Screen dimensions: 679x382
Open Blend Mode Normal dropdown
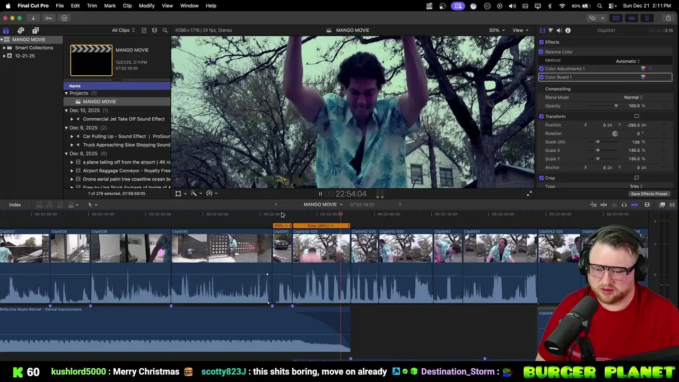633,98
